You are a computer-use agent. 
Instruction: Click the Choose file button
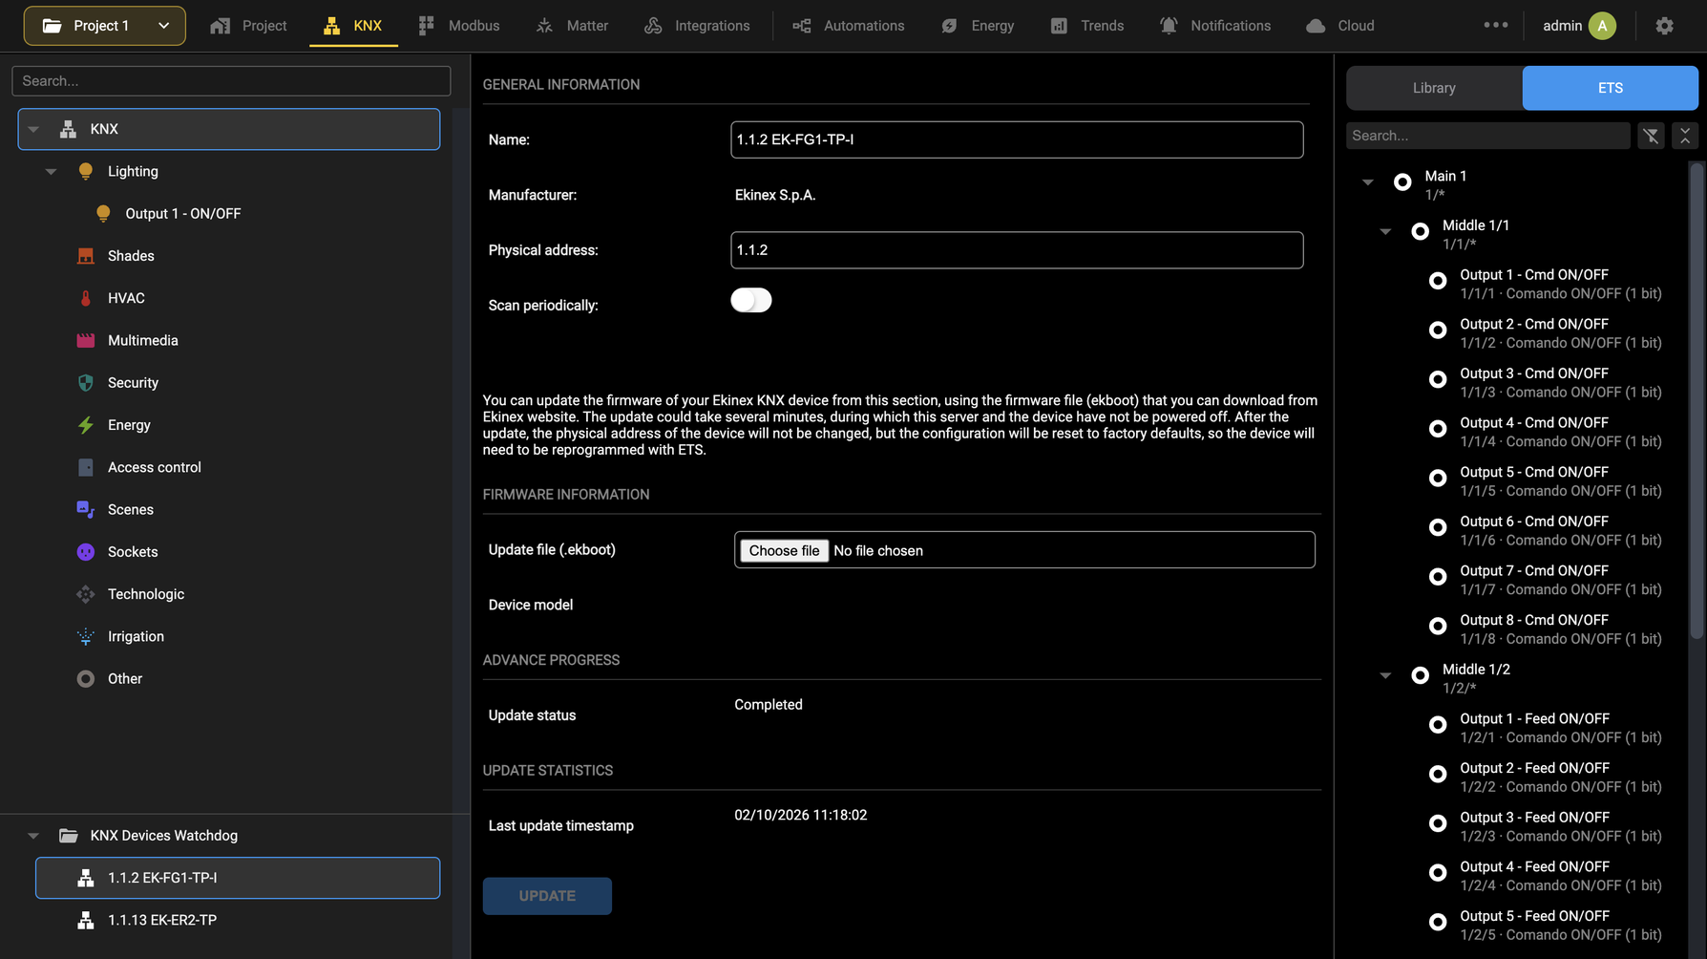pos(784,551)
